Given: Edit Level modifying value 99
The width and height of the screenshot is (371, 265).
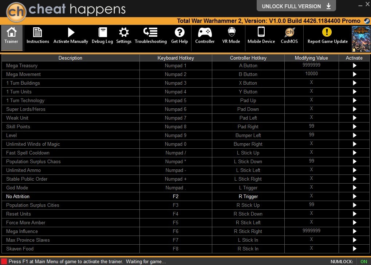Looking at the screenshot, I should (311, 135).
